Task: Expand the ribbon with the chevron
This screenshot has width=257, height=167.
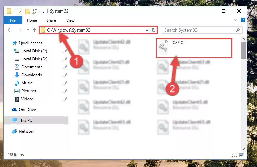Action: [236, 20]
